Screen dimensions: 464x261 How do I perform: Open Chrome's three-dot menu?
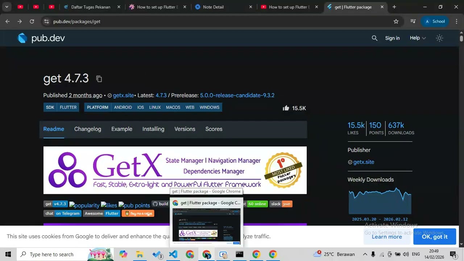456,21
